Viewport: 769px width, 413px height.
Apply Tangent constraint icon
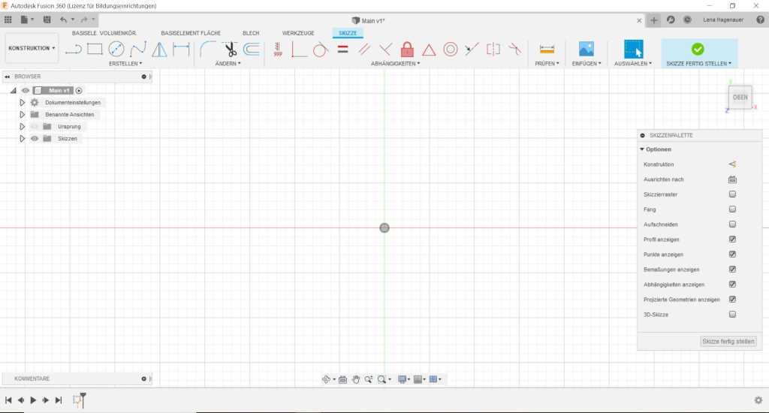(320, 49)
